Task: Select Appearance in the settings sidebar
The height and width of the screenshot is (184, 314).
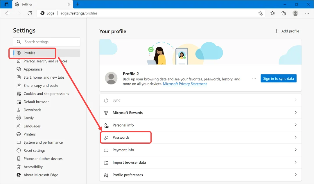Action: pyautogui.click(x=33, y=69)
